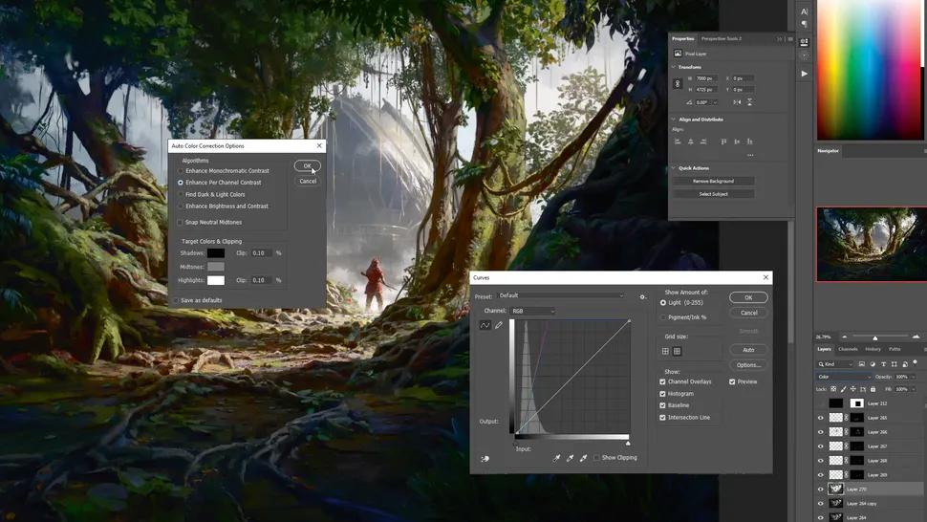Open the Kind filter dropdown in Layers

click(835, 364)
